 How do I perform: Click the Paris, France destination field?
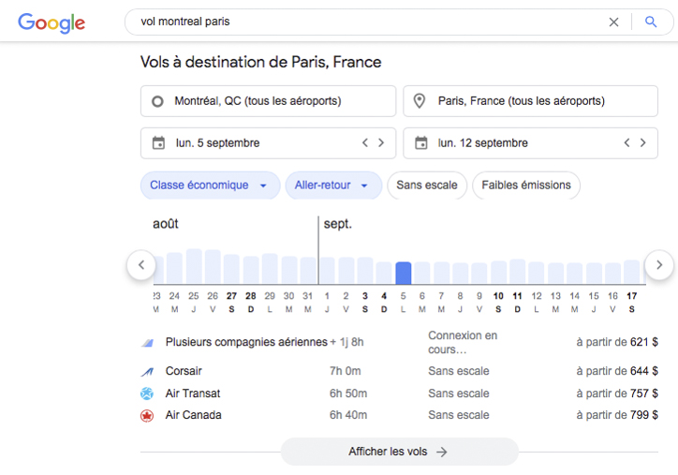click(x=530, y=101)
